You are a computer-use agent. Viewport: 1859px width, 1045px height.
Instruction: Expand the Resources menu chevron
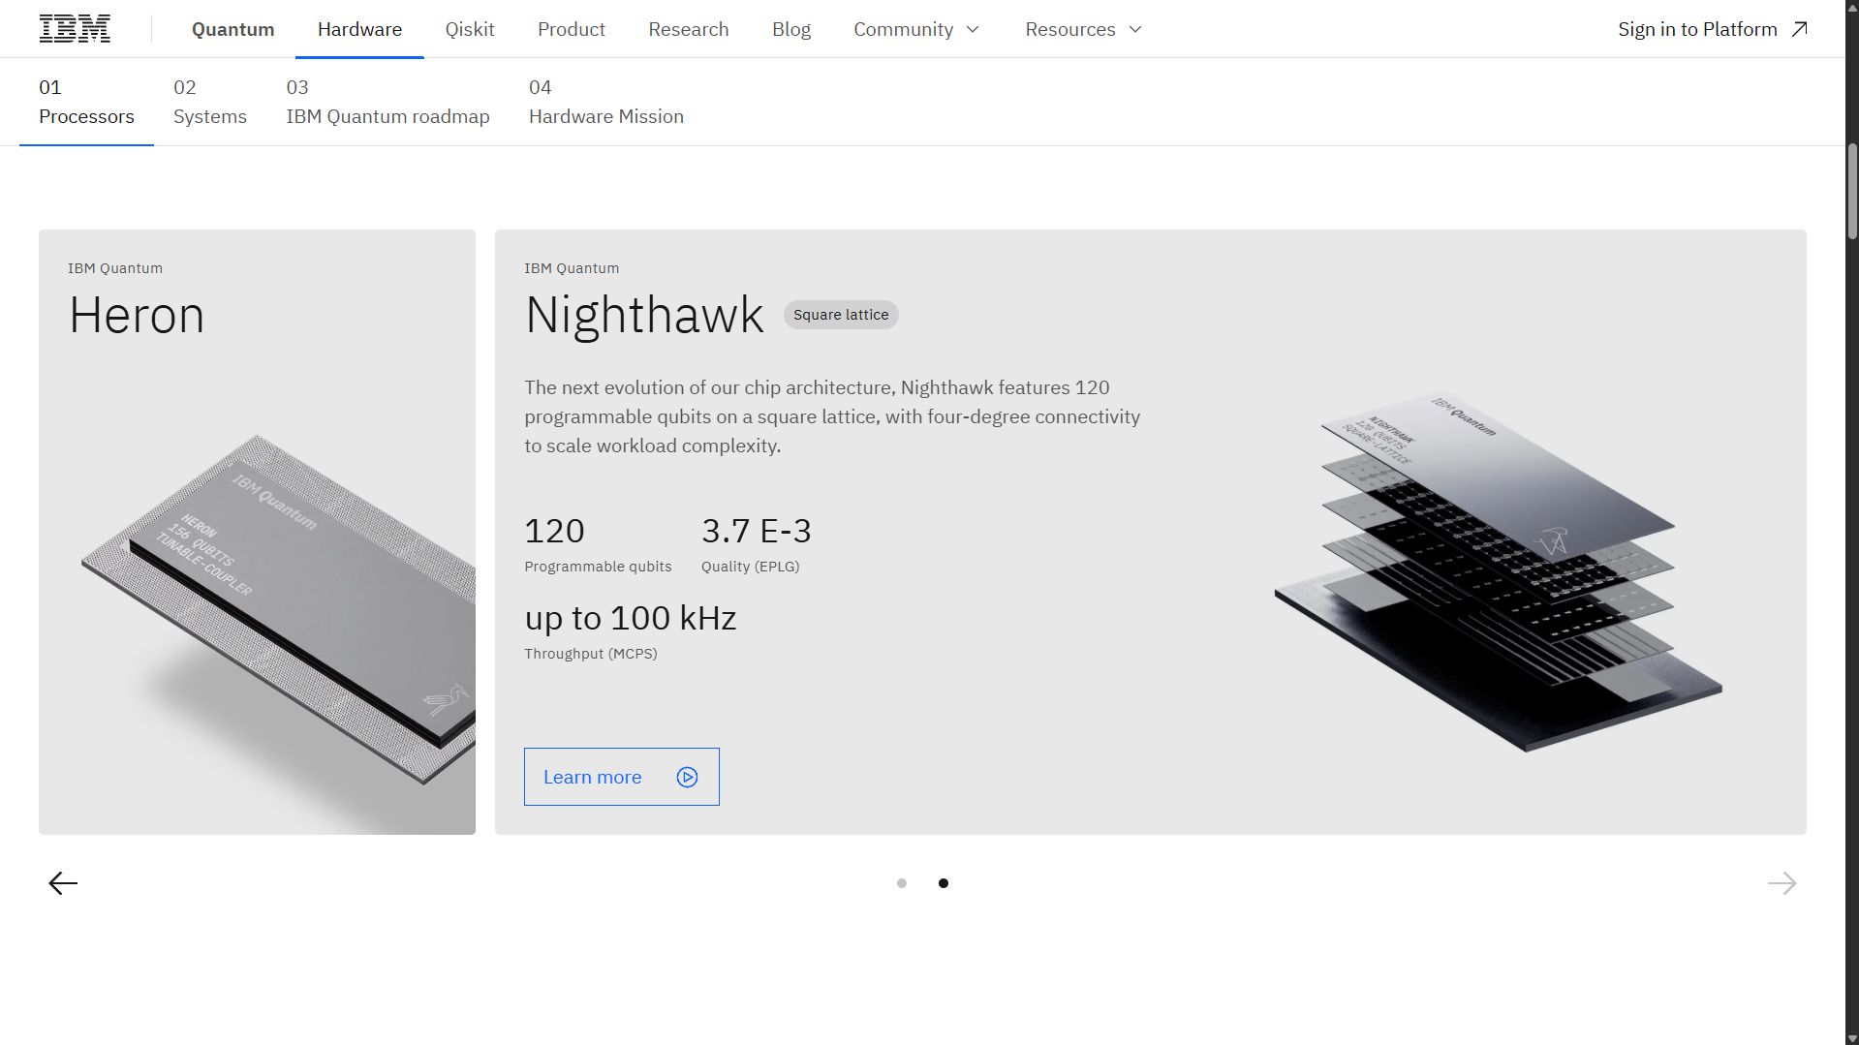click(1135, 29)
